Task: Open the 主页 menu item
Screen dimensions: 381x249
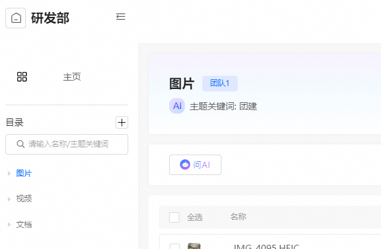Action: 72,77
